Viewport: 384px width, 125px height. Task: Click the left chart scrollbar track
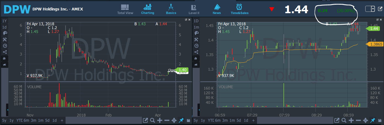pyautogui.click(x=104, y=120)
